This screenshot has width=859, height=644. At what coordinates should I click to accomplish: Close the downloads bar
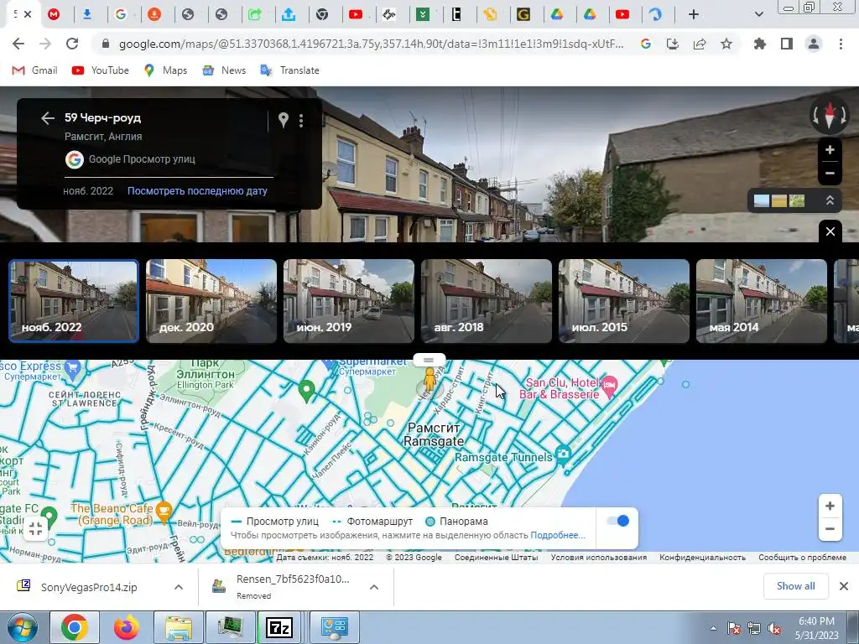[x=844, y=586]
